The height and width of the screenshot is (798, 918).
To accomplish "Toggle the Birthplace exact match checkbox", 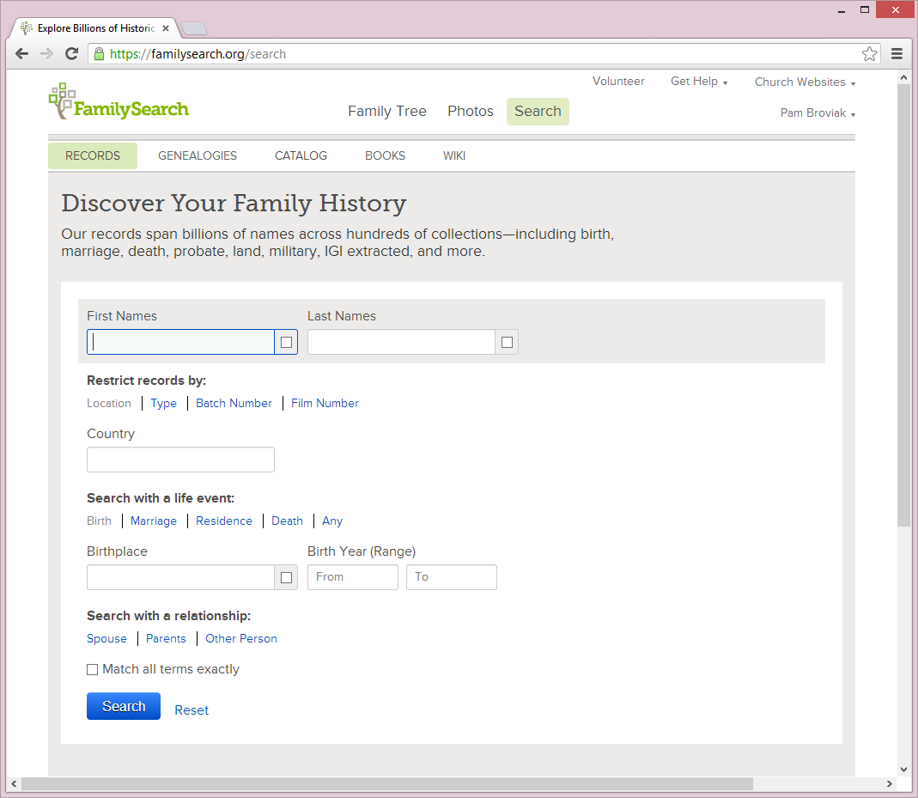I will 286,577.
